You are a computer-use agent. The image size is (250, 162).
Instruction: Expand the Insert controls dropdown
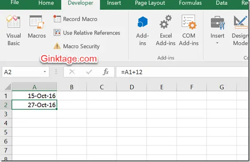pos(217,30)
